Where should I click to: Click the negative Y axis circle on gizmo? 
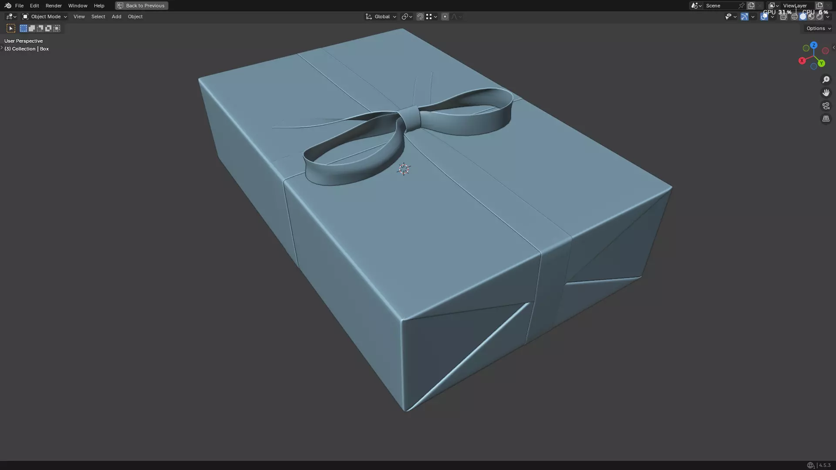coord(806,48)
